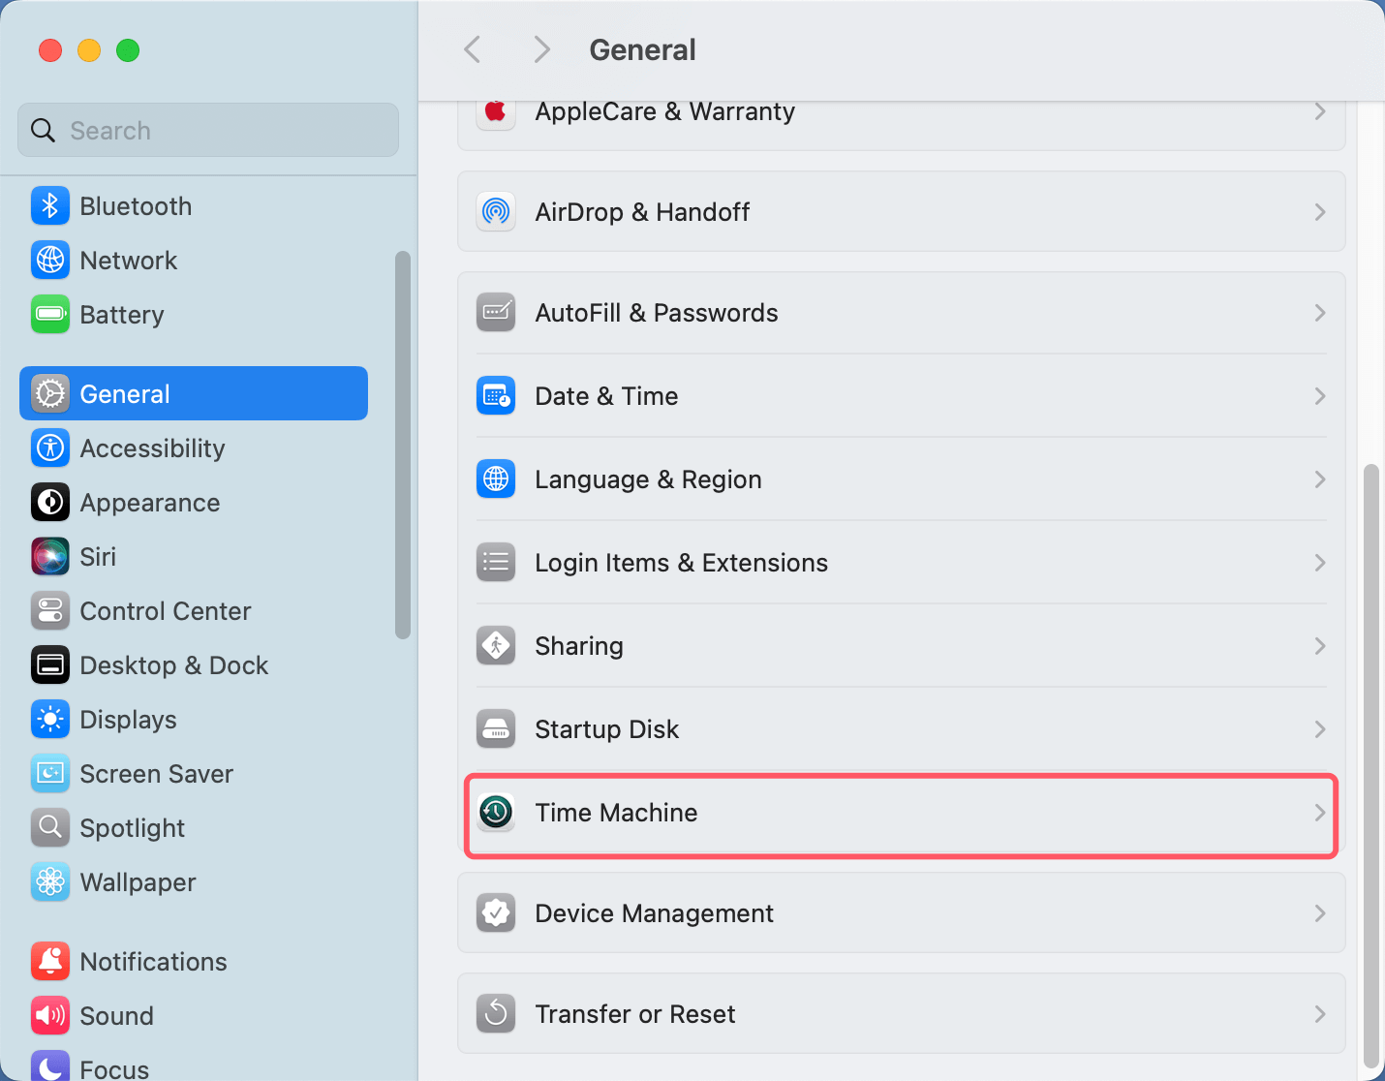This screenshot has width=1385, height=1081.
Task: Open Notifications from the sidebar
Action: 153,961
